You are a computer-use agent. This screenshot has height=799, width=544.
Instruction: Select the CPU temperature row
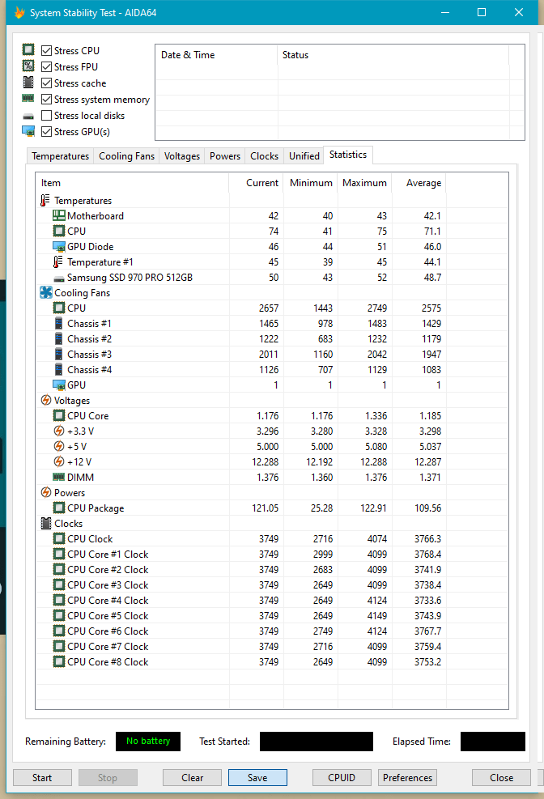[x=272, y=231]
